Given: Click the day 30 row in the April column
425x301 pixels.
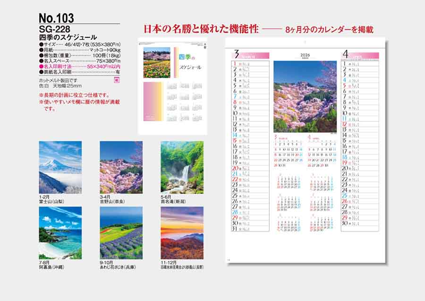Looking at the screenshot, I should click(360, 223).
